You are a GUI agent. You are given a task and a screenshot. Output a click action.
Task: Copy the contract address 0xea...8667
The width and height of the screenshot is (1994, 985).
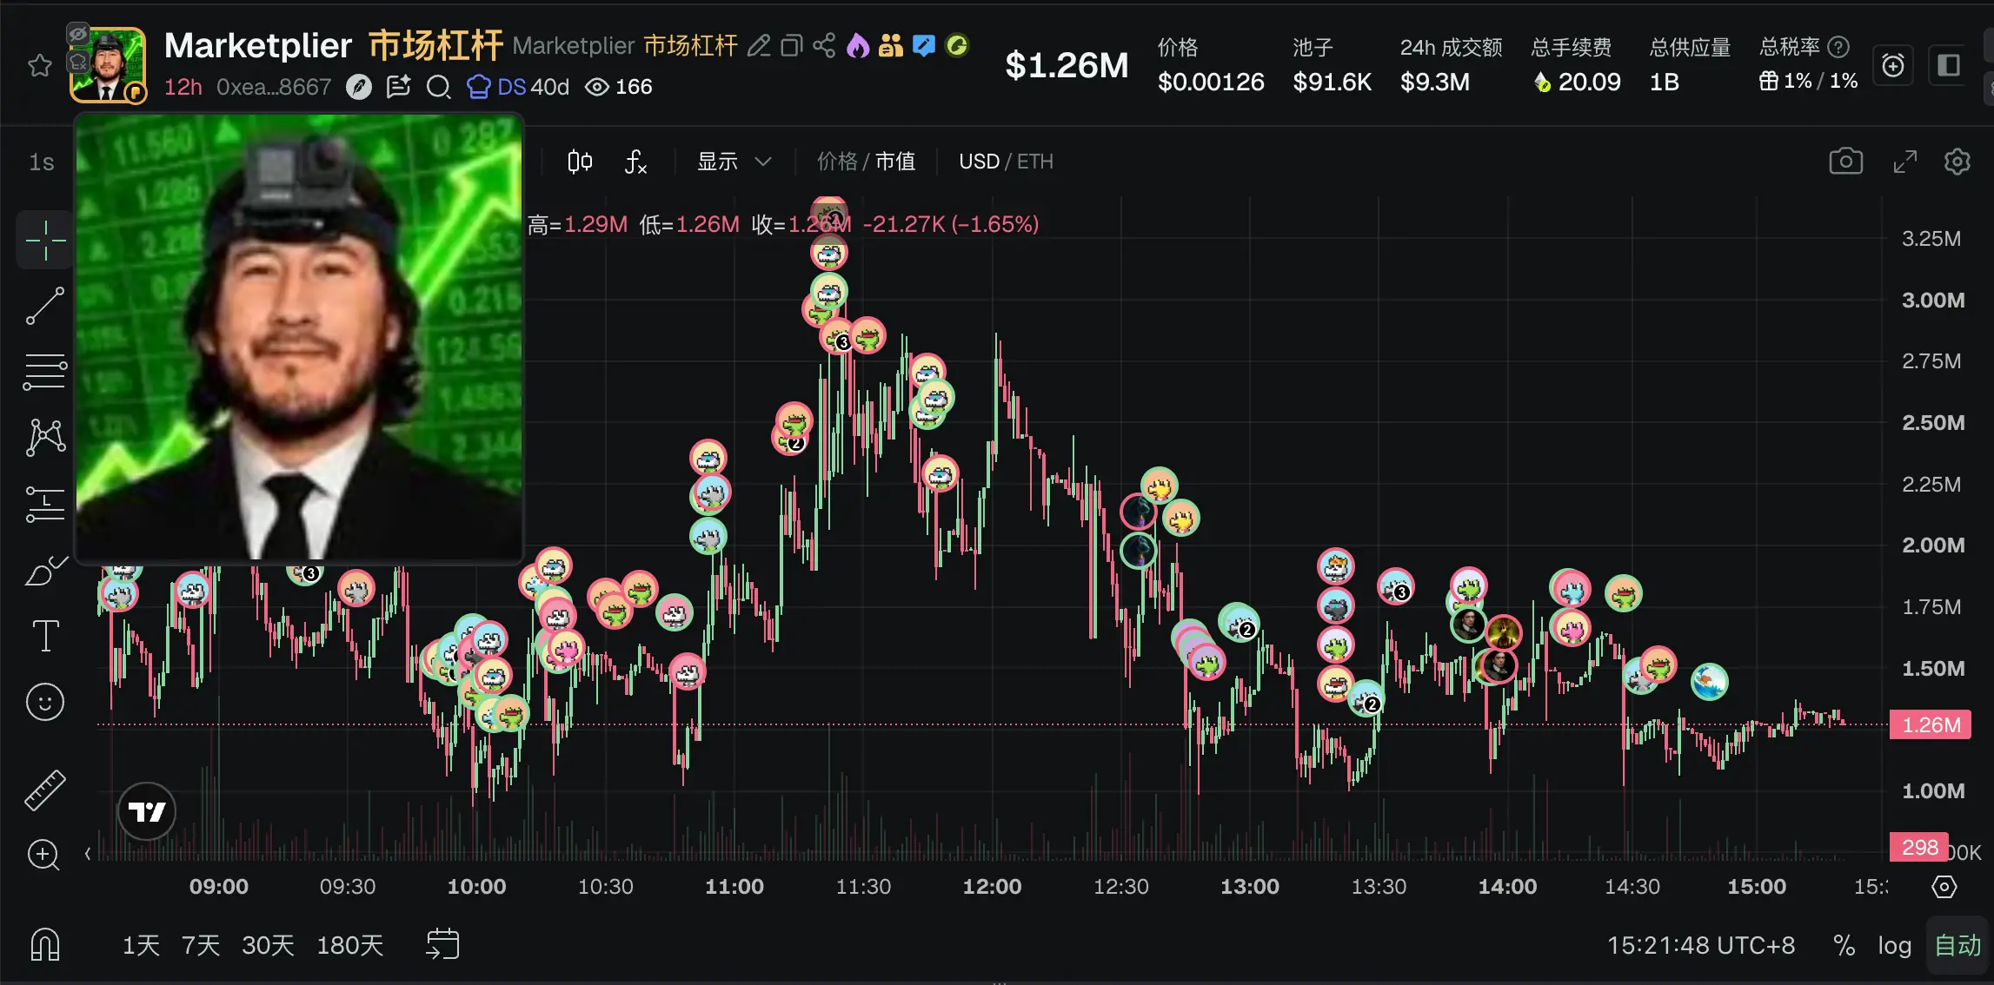274,87
